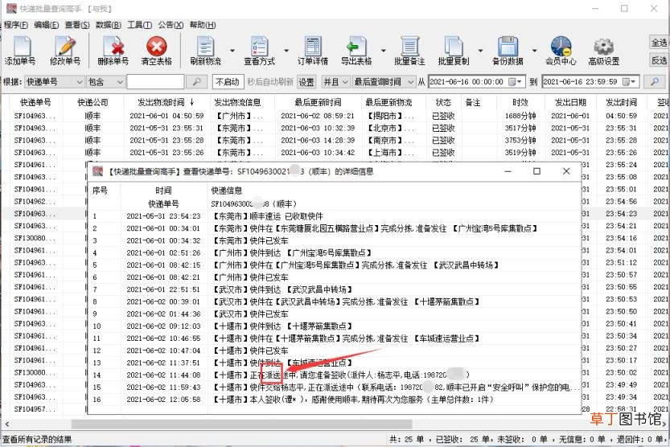The width and height of the screenshot is (670, 447).
Task: Open the 包含 condition dropdown
Action: (x=105, y=81)
